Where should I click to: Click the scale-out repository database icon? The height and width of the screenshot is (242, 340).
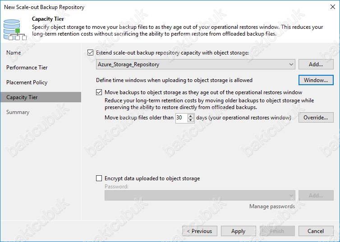(15, 30)
